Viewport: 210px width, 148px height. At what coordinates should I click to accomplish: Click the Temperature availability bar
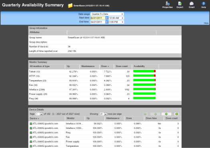(144, 80)
